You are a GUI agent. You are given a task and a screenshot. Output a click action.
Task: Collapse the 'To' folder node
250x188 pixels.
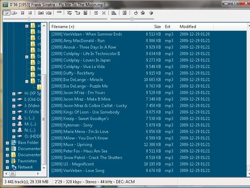(x=27, y=81)
